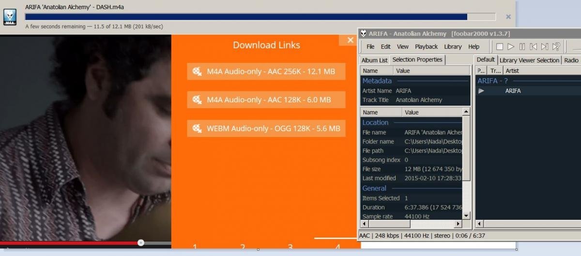581x256 pixels.
Task: Download M4A Audio-only AAC 128K link
Action: coord(266,100)
